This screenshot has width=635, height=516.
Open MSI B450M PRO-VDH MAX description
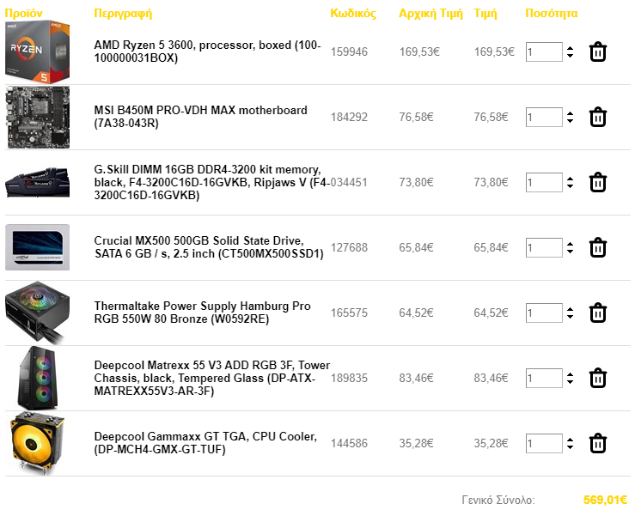pyautogui.click(x=200, y=117)
